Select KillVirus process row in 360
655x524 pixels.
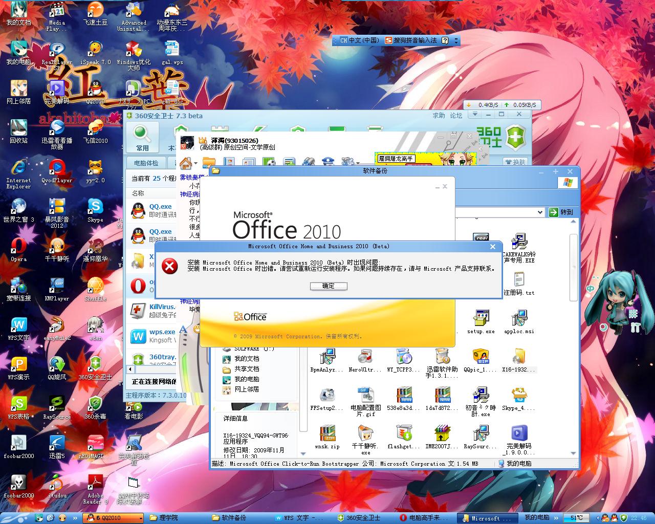[x=150, y=311]
